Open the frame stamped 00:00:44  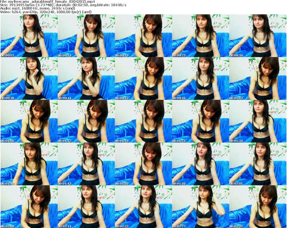86,78
